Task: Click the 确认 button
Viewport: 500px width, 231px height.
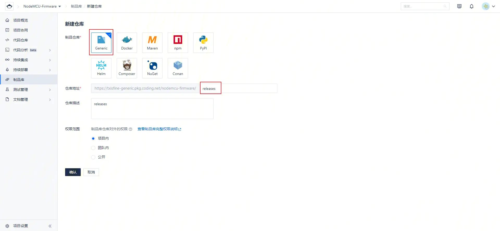Action: click(73, 172)
